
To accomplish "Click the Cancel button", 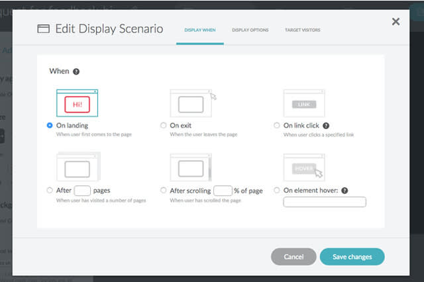I will [x=293, y=257].
